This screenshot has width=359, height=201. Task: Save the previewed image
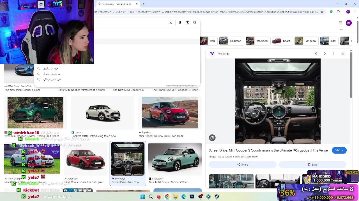312,164
